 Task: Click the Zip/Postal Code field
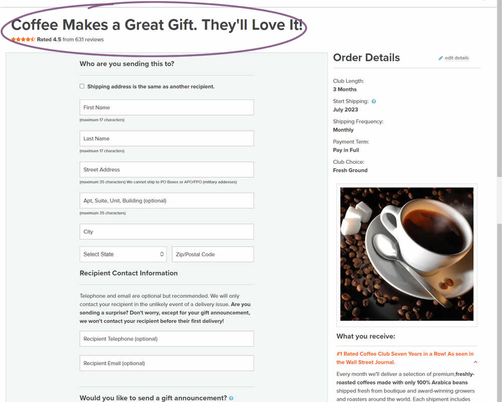(x=213, y=254)
